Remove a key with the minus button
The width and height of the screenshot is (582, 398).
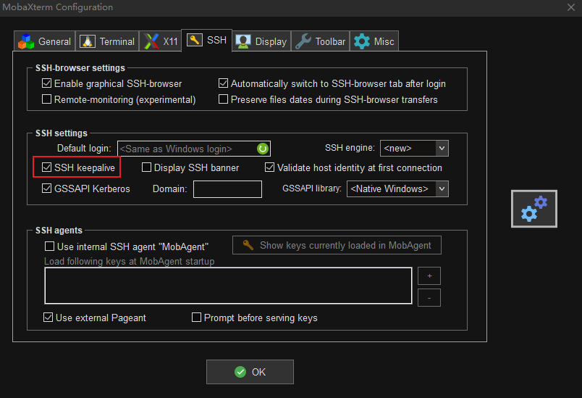429,298
